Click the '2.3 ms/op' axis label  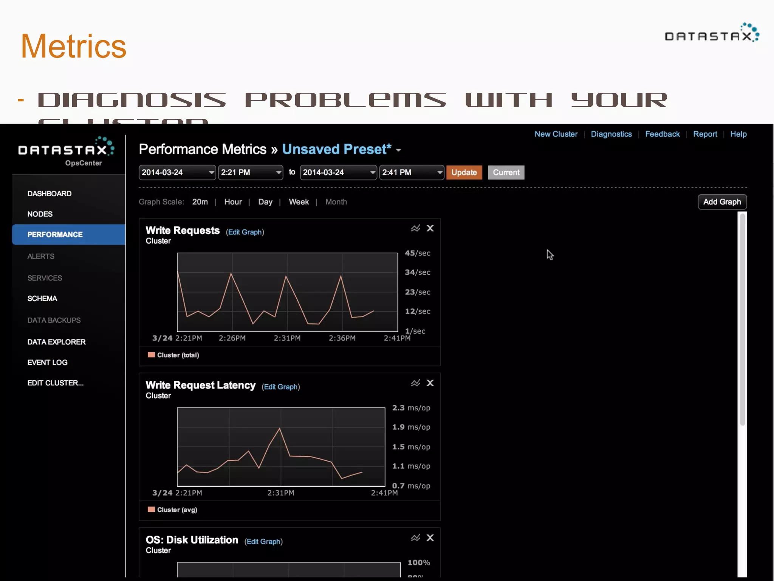(x=411, y=408)
